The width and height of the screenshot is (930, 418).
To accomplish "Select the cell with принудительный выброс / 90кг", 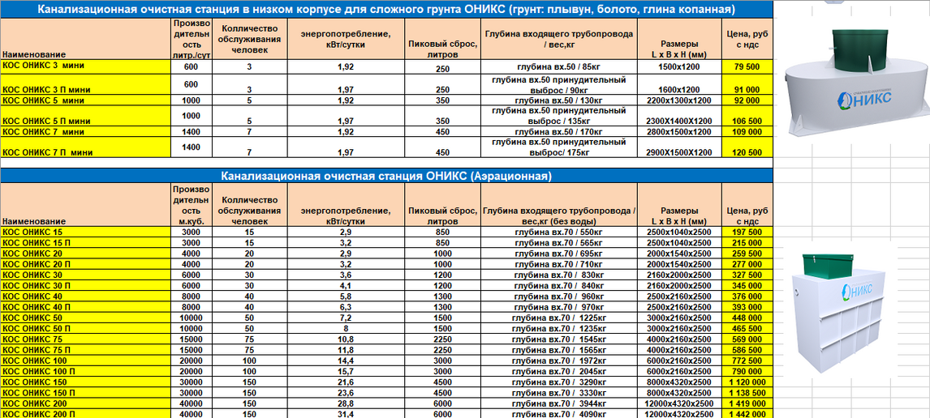I will pyautogui.click(x=559, y=85).
